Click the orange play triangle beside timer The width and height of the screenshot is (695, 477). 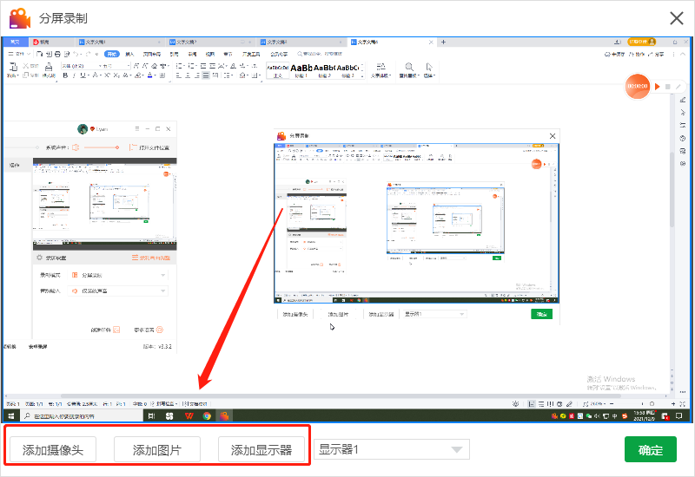tap(658, 86)
